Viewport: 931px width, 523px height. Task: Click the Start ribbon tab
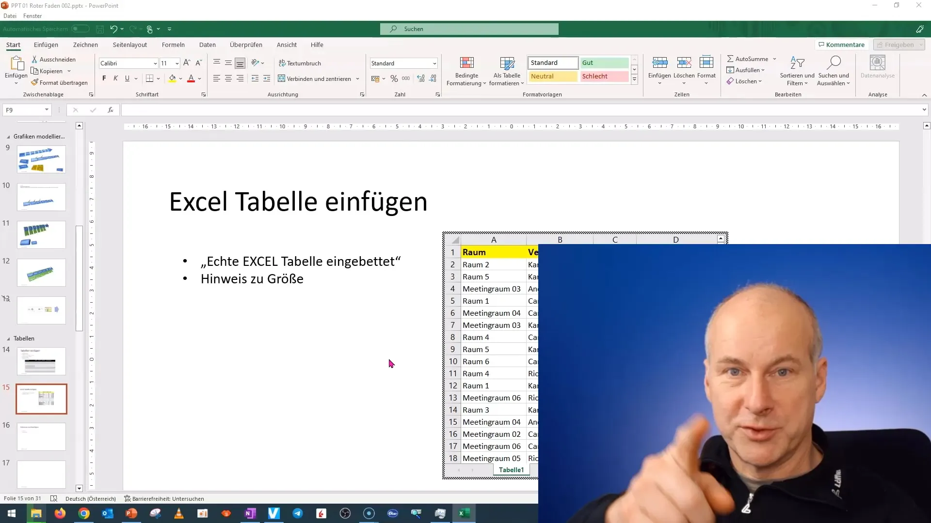(x=14, y=45)
